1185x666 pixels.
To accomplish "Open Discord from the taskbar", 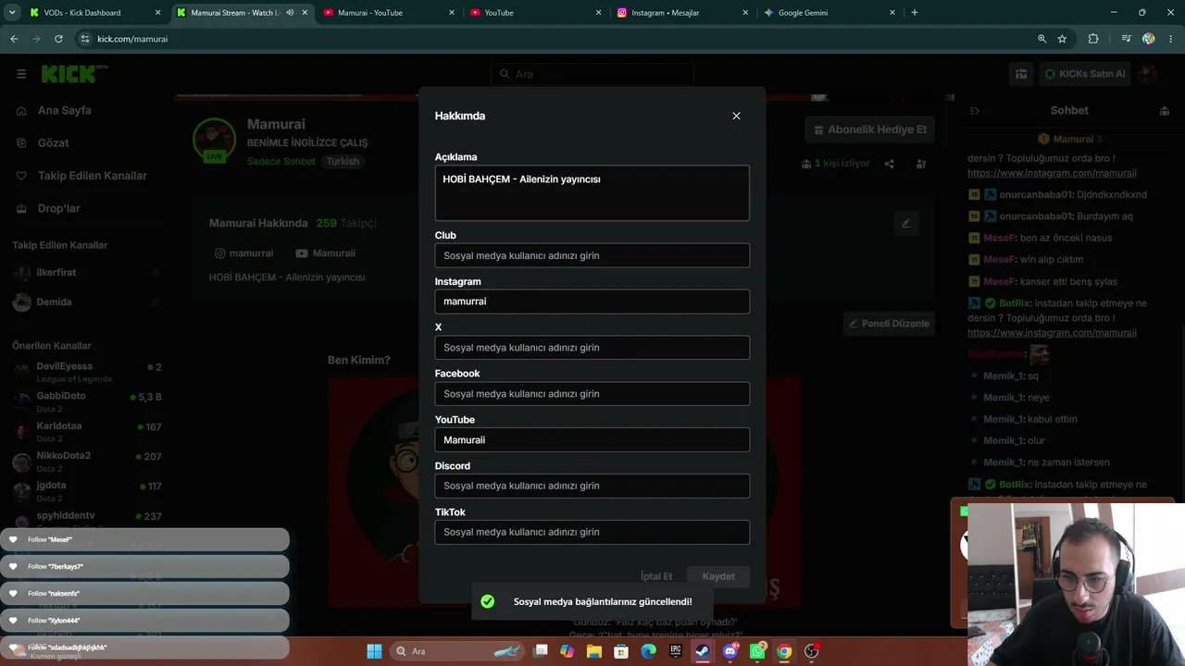I will tap(730, 651).
